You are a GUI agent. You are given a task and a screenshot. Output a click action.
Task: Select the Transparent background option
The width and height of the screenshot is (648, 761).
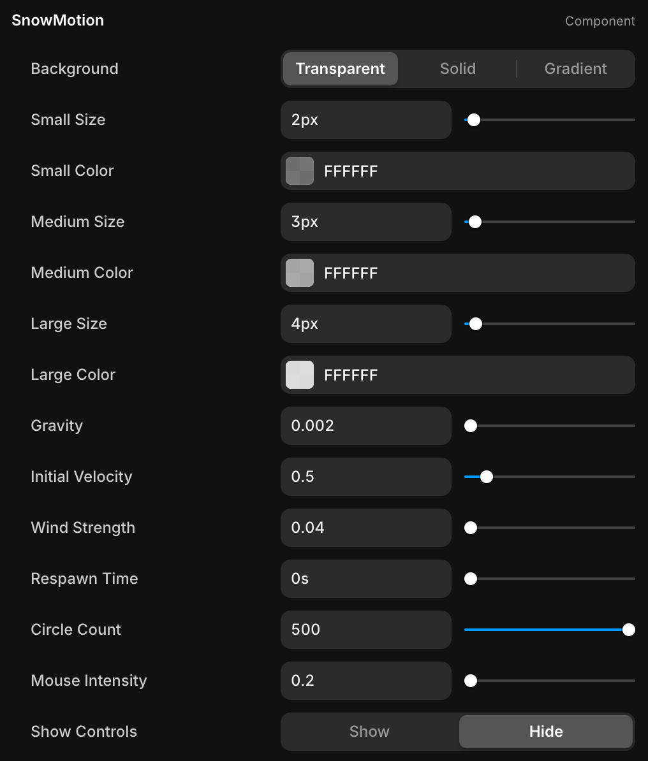coord(340,69)
